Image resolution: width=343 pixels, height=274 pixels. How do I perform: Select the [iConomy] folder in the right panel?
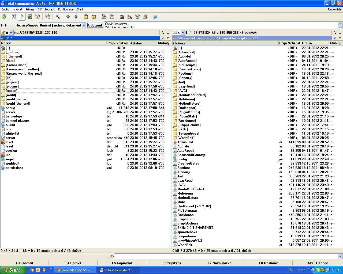click(x=257, y=78)
